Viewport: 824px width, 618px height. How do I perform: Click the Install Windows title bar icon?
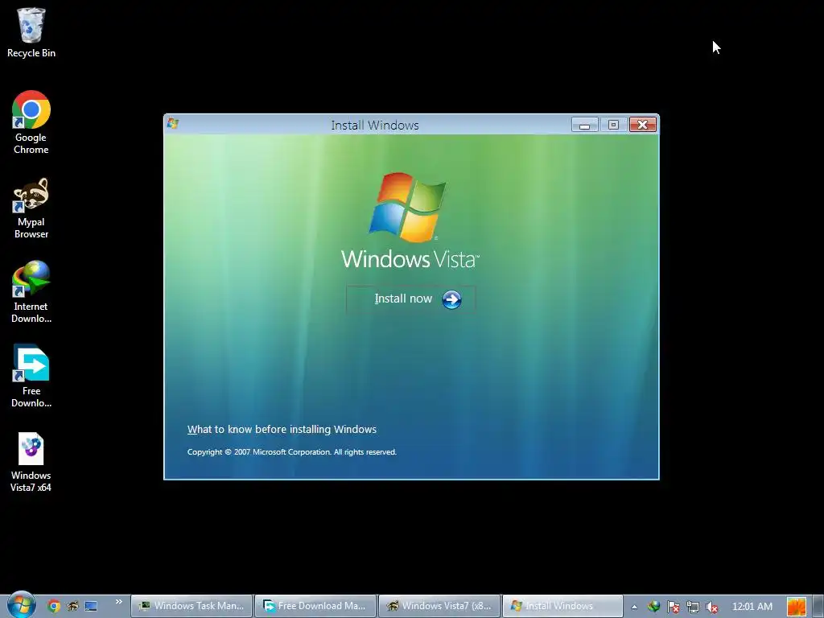point(173,124)
